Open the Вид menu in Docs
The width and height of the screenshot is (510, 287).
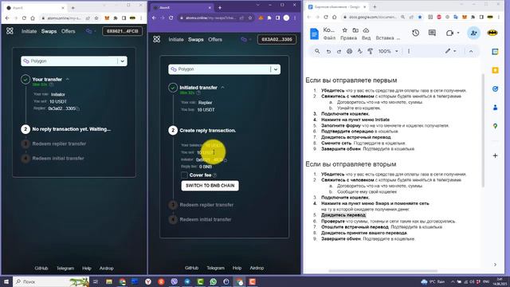pos(367,38)
